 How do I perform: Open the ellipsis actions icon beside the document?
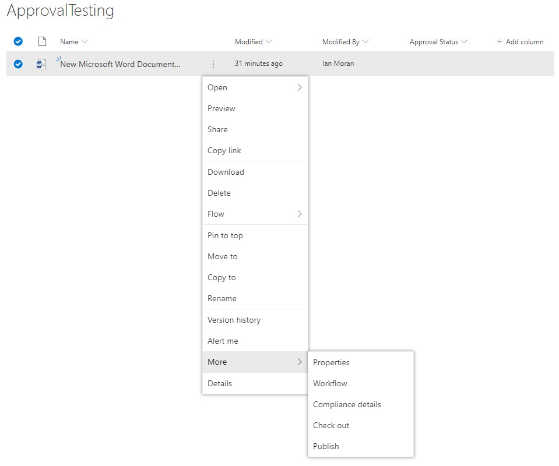coord(213,64)
